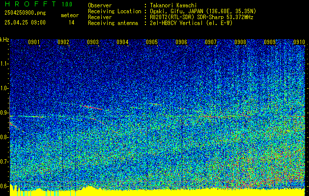This screenshot has height=196, width=309.
Task: Click the Receiving antenna label
Action: click(x=113, y=23)
